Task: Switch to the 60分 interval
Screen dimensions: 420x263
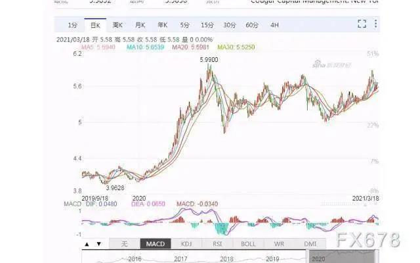Action: pyautogui.click(x=252, y=25)
